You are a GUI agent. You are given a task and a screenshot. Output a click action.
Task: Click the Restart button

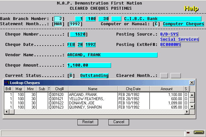point(88,122)
